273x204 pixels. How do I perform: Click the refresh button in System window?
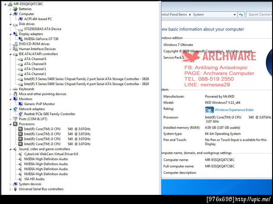(241, 15)
